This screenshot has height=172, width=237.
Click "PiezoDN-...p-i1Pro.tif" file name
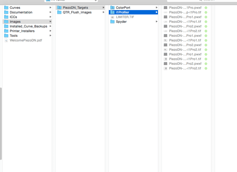tap(185, 12)
